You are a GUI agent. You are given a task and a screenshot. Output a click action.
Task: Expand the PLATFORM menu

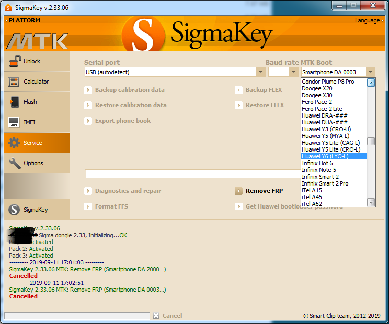[x=22, y=20]
